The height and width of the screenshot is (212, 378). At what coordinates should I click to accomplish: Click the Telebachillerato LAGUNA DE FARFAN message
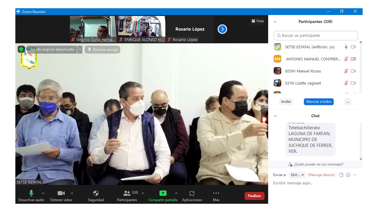(310, 140)
